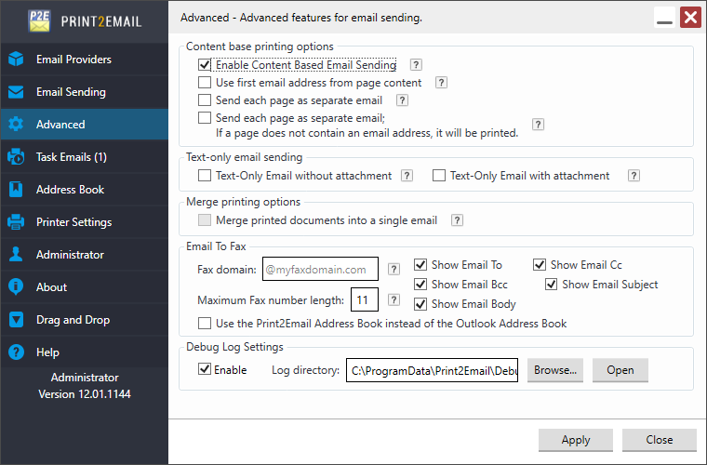Click the Email Sending envelope icon
The height and width of the screenshot is (465, 707).
16,92
